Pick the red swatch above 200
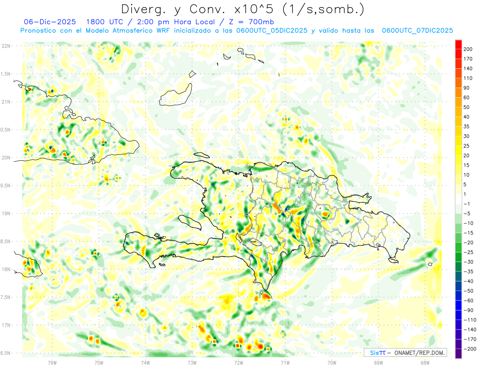The image size is (477, 368). (x=458, y=44)
